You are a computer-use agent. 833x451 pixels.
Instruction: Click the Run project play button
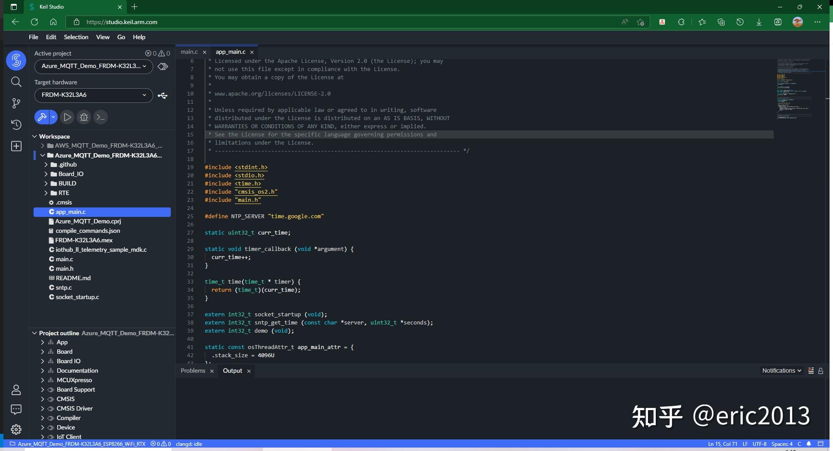point(67,117)
